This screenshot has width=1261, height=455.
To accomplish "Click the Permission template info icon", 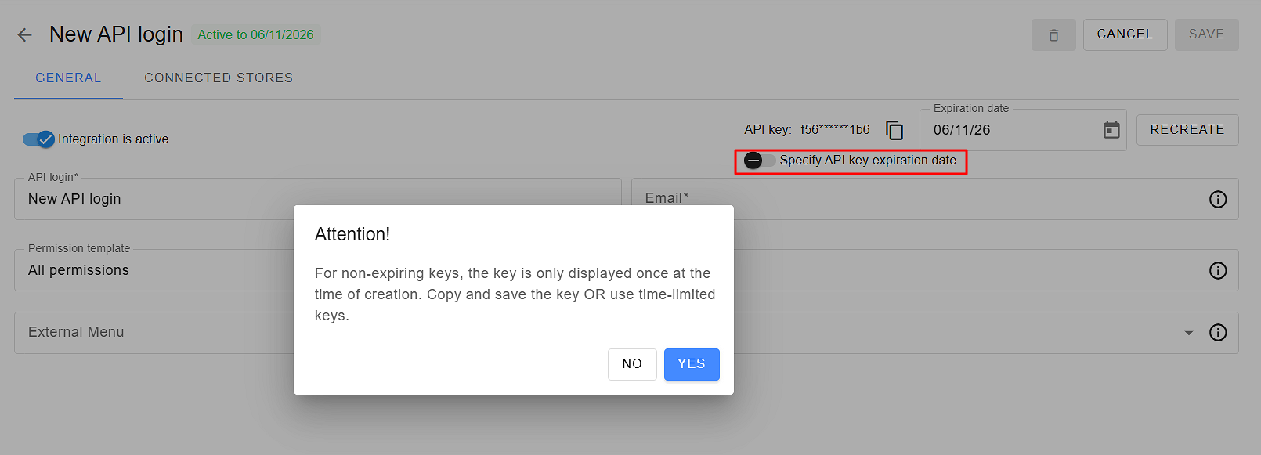I will (x=1218, y=270).
